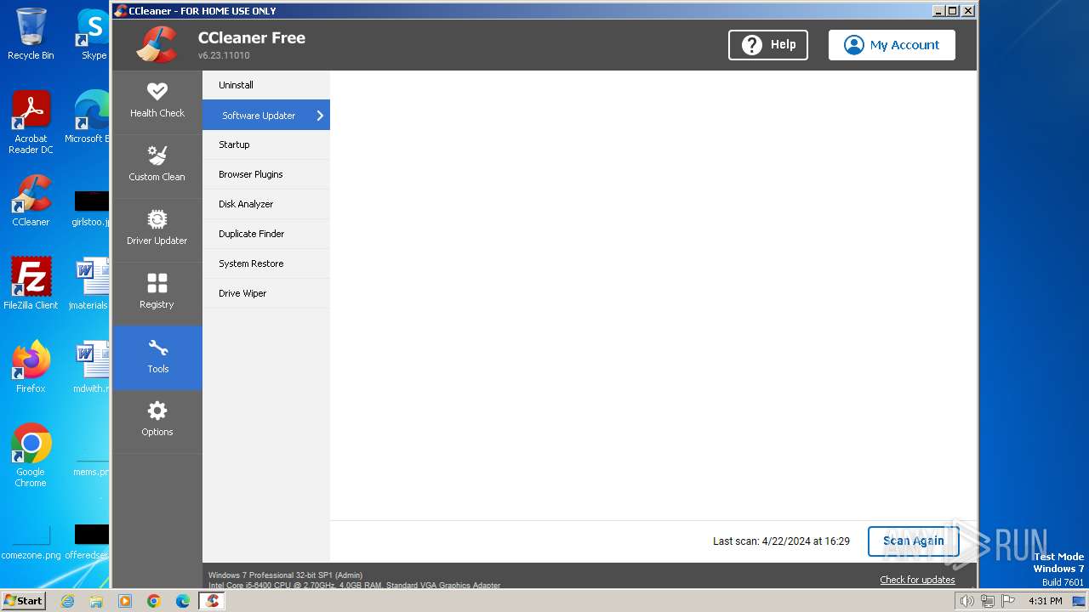The image size is (1089, 612).
Task: Open File Explorer from taskbar
Action: [x=96, y=601]
